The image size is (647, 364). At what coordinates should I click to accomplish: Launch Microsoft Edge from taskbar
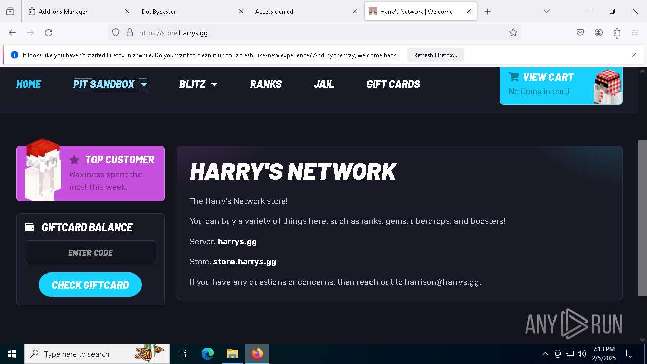point(208,354)
